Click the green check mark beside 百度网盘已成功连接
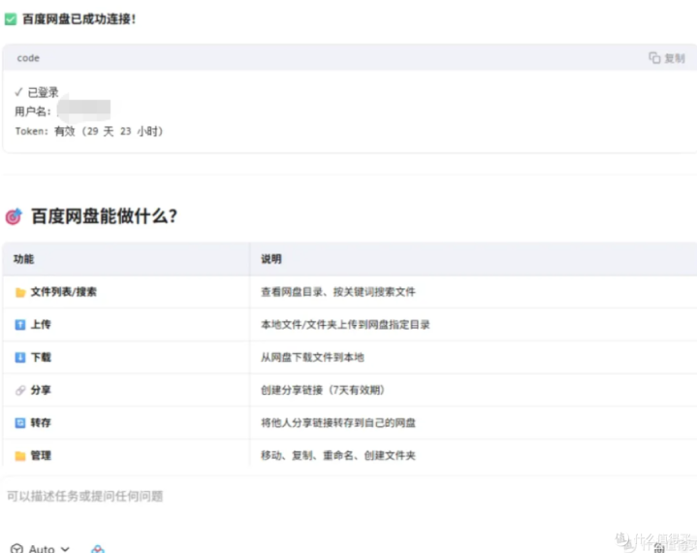The image size is (697, 553). pos(11,19)
